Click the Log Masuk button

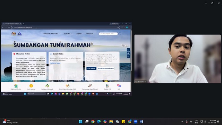[x=91, y=68]
